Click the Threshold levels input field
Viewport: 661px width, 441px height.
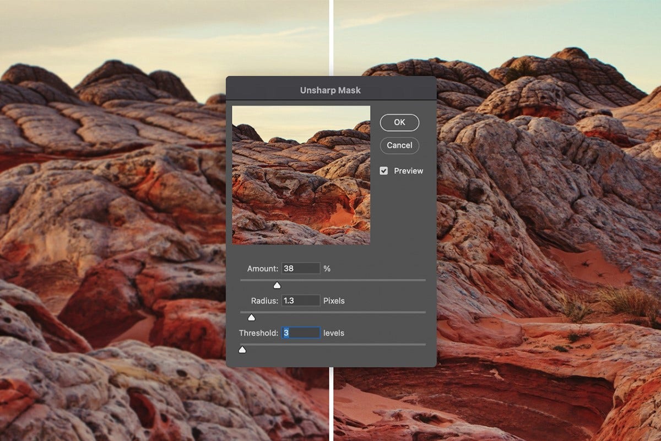301,332
